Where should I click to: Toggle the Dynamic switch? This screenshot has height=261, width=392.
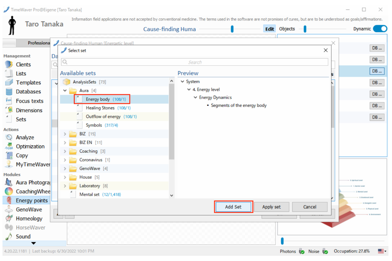[x=380, y=29]
